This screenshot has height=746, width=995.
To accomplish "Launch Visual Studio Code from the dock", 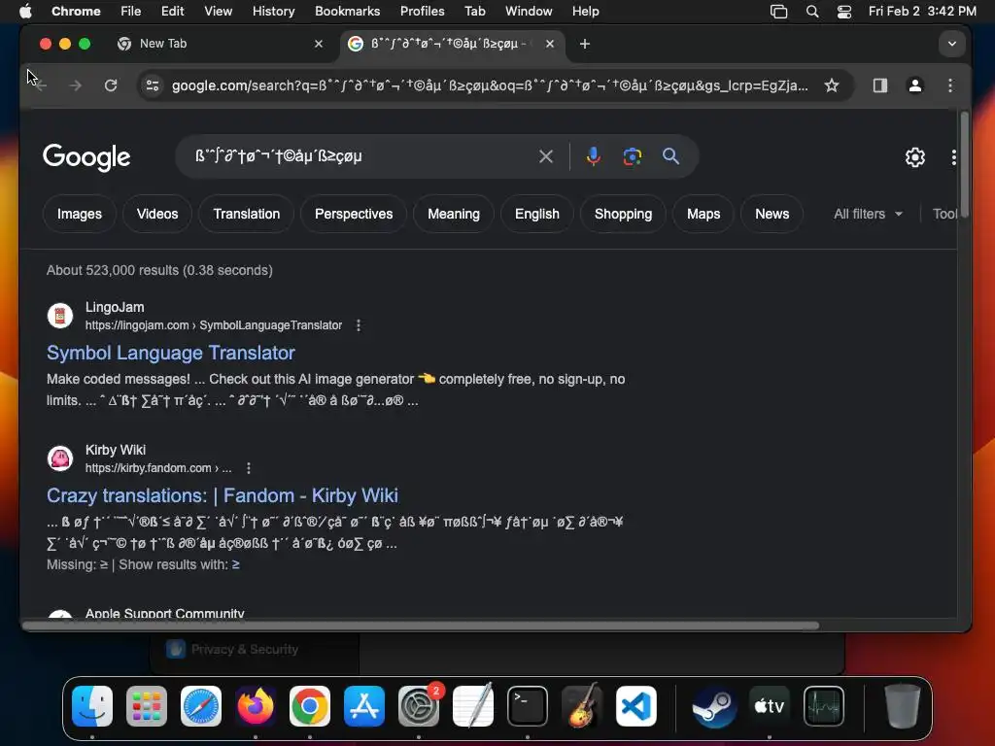I will point(636,706).
